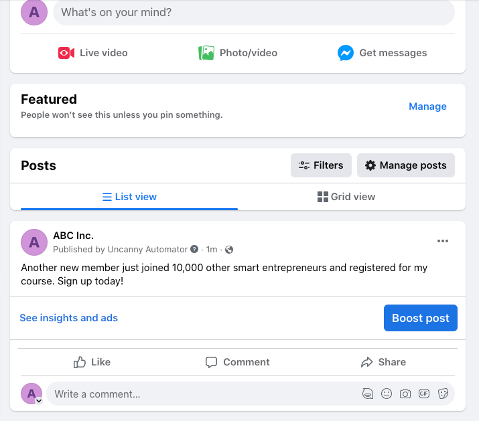Attach a photo using the camera icon
Image resolution: width=479 pixels, height=421 pixels.
pos(405,394)
